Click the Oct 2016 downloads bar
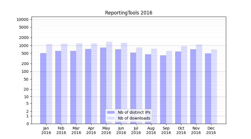The width and height of the screenshot is (251, 139). click(184, 85)
